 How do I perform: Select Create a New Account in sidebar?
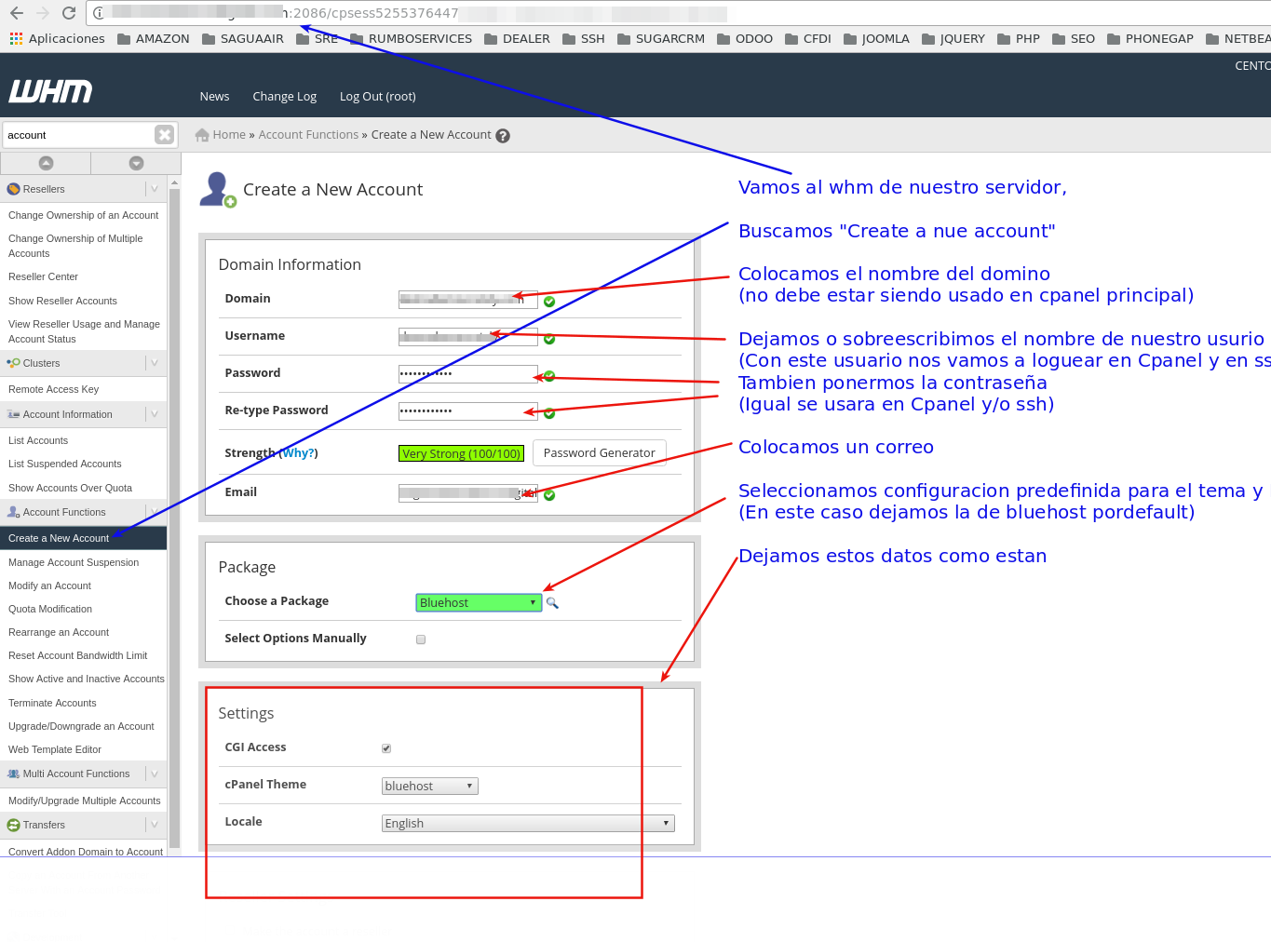[59, 538]
